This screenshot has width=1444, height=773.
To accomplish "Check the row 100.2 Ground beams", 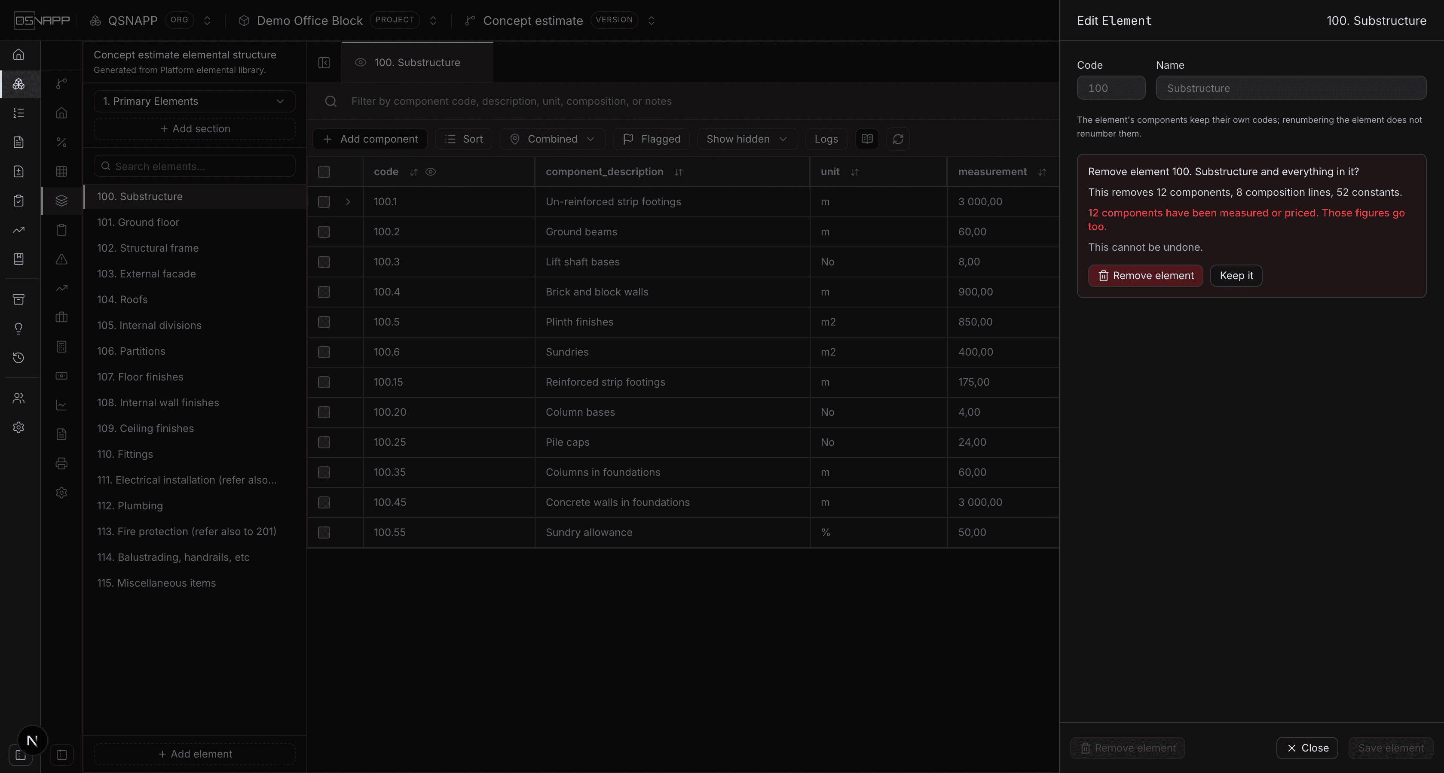I will click(x=324, y=232).
